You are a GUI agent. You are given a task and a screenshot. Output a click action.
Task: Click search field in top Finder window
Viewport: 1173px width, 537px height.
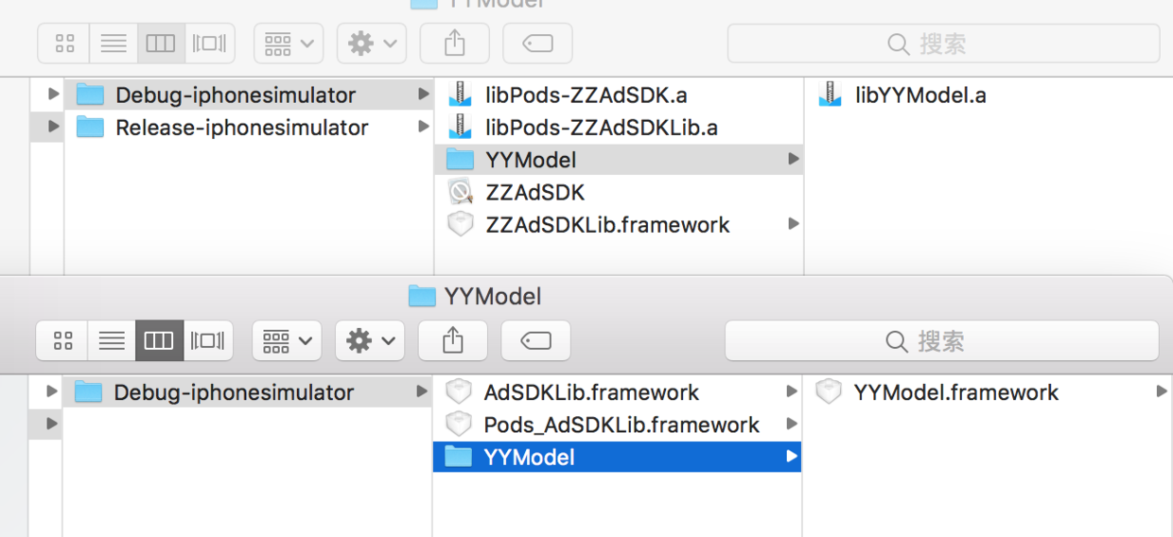[x=943, y=43]
